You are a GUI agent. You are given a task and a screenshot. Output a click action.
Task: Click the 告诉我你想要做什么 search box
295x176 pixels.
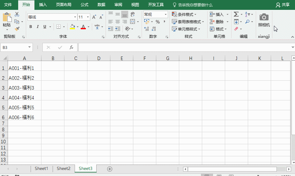193,5
